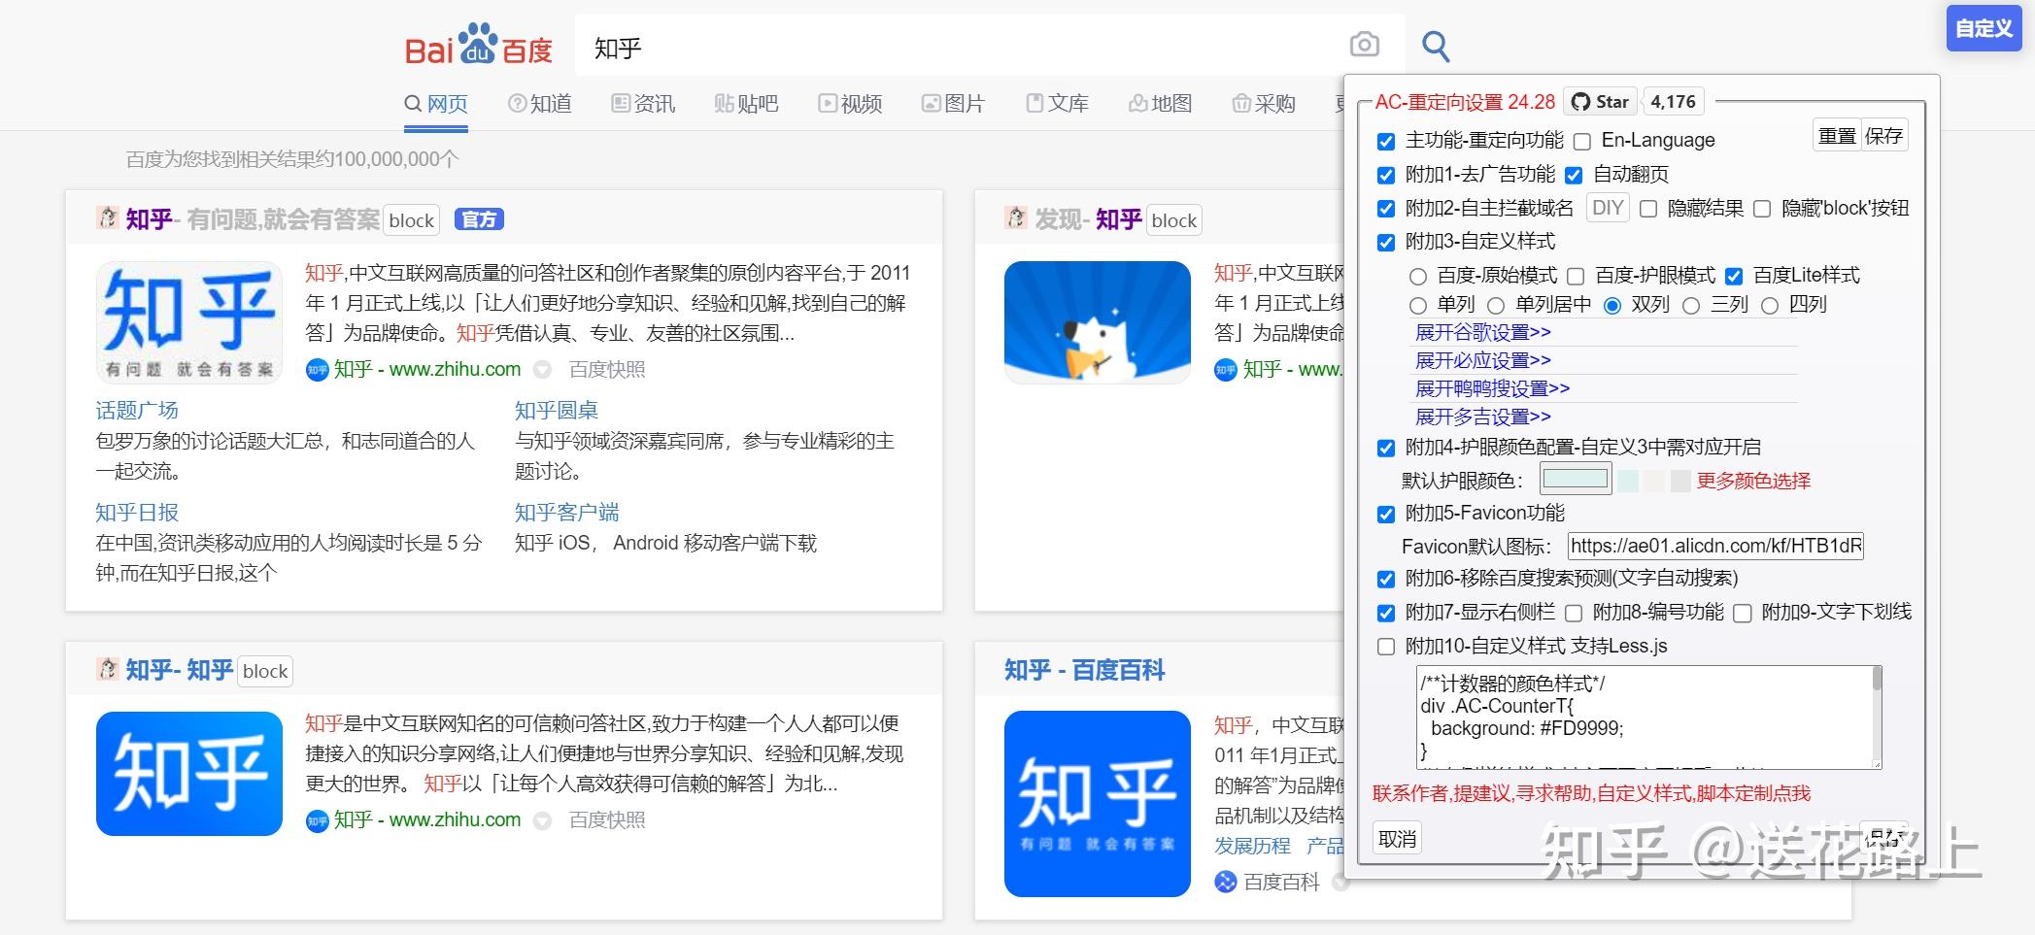Switch to the 图片 tab
This screenshot has height=935, width=2035.
coord(953,103)
